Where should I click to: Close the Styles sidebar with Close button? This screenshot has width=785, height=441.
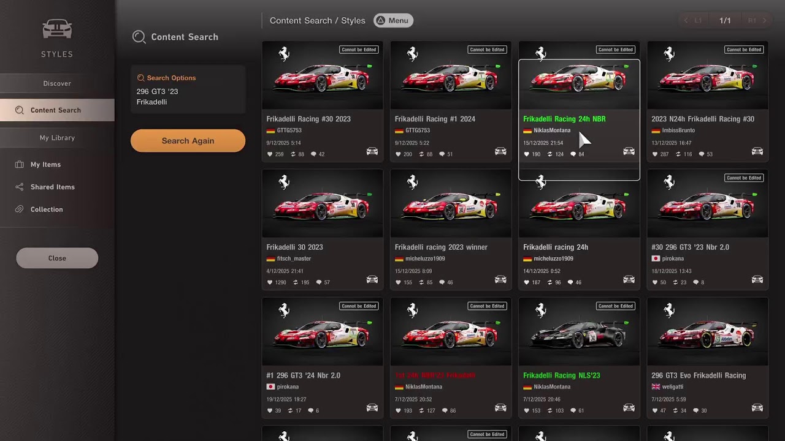point(57,258)
